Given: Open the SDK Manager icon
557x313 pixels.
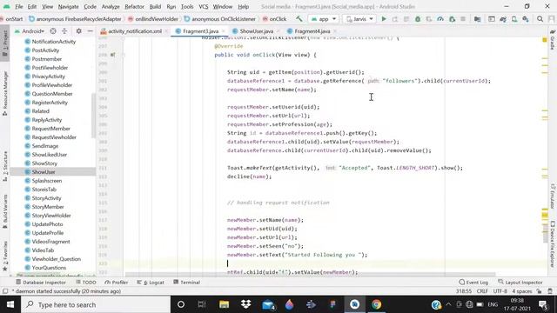Looking at the screenshot, I should click(x=526, y=19).
